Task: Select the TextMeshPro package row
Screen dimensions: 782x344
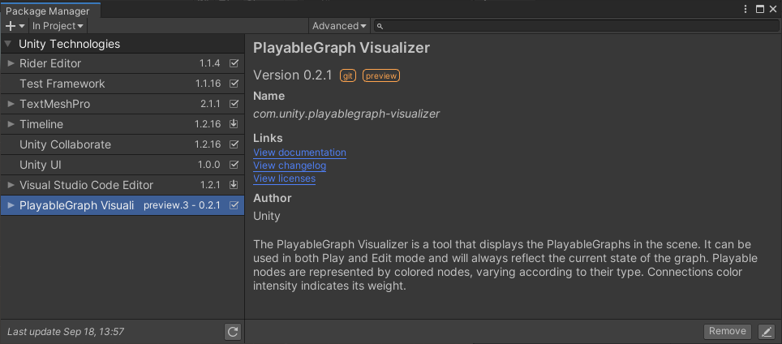Action: (122, 104)
